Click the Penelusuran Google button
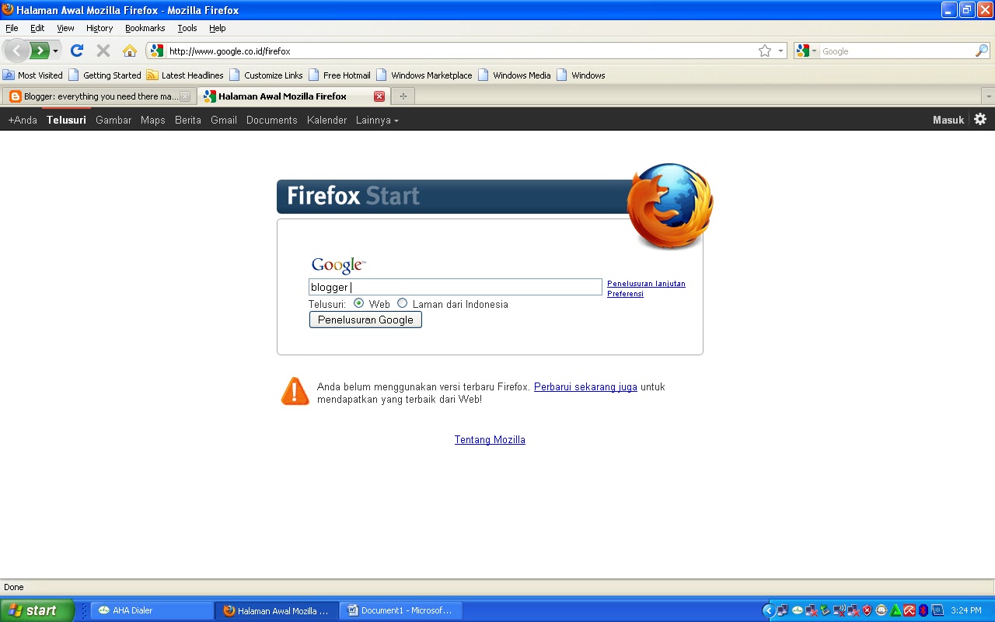Viewport: 995px width, 622px height. [x=365, y=320]
